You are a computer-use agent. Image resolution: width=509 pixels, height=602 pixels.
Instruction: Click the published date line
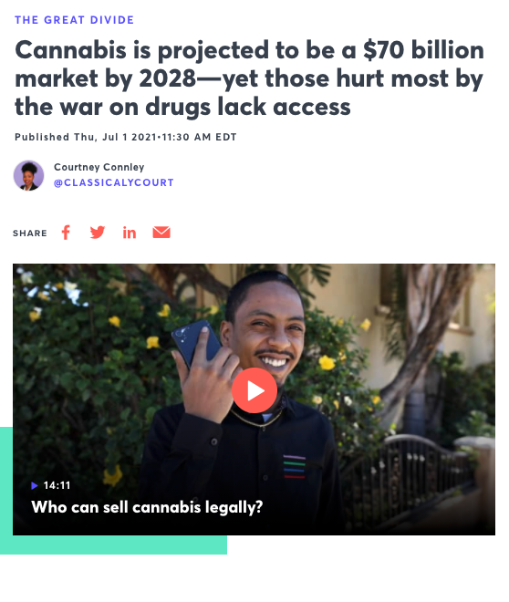click(126, 137)
